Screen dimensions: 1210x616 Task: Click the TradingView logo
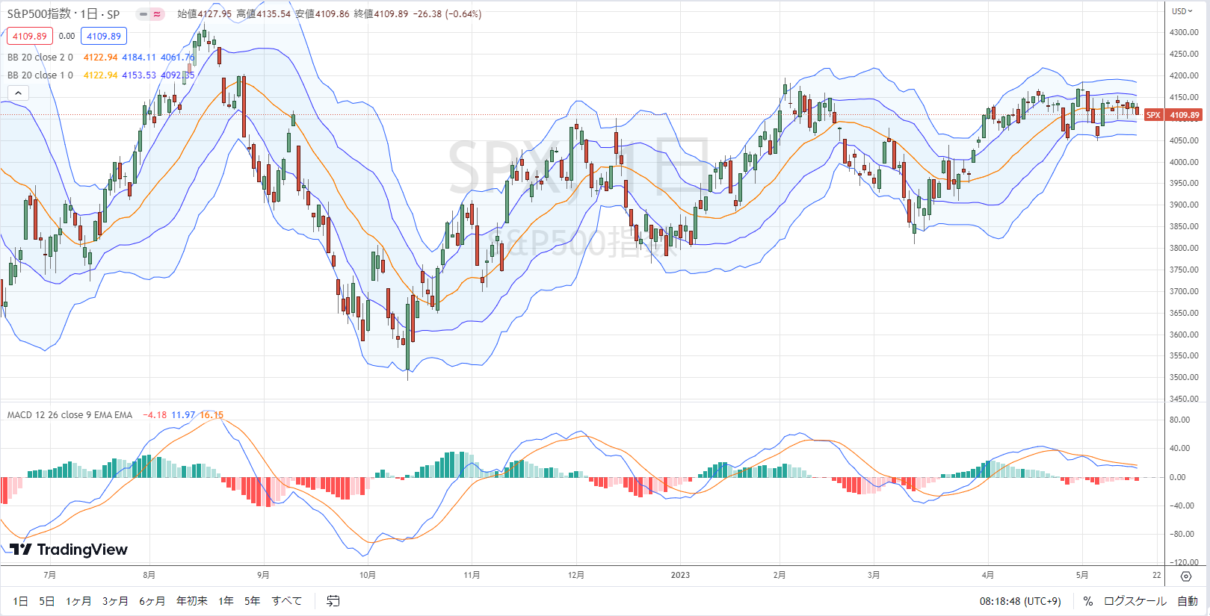69,550
